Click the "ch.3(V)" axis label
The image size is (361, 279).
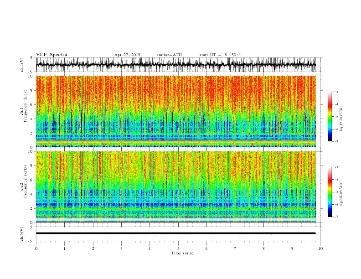pos(22,234)
